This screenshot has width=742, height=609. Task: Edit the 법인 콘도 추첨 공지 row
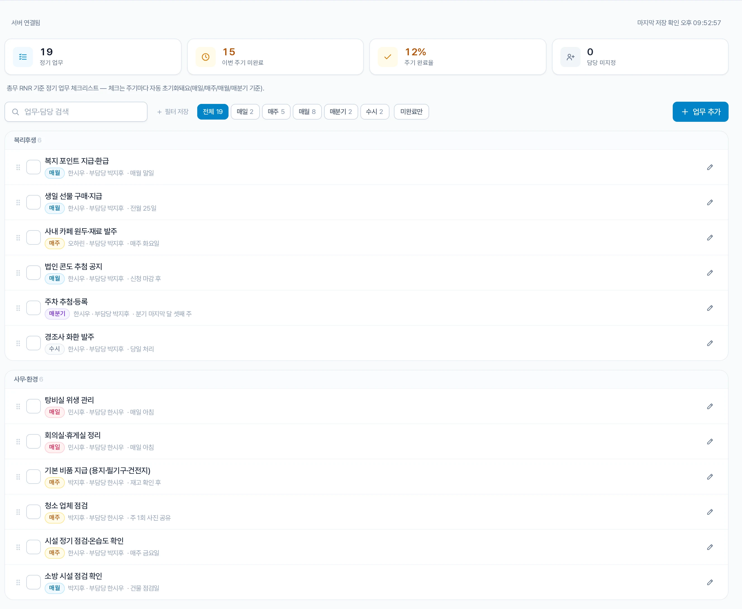point(710,273)
